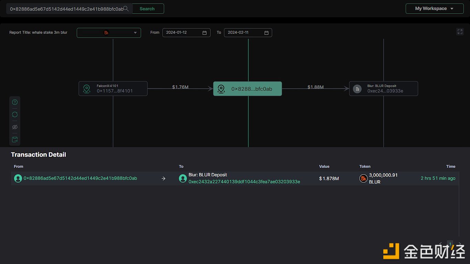Select the FalconX:4101 node
This screenshot has width=470, height=264.
[x=113, y=89]
